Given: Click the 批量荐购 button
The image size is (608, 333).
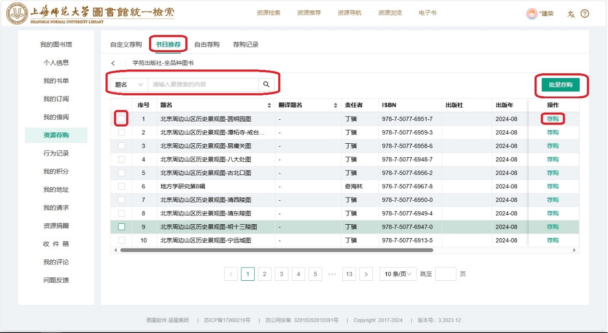Looking at the screenshot, I should pyautogui.click(x=560, y=85).
